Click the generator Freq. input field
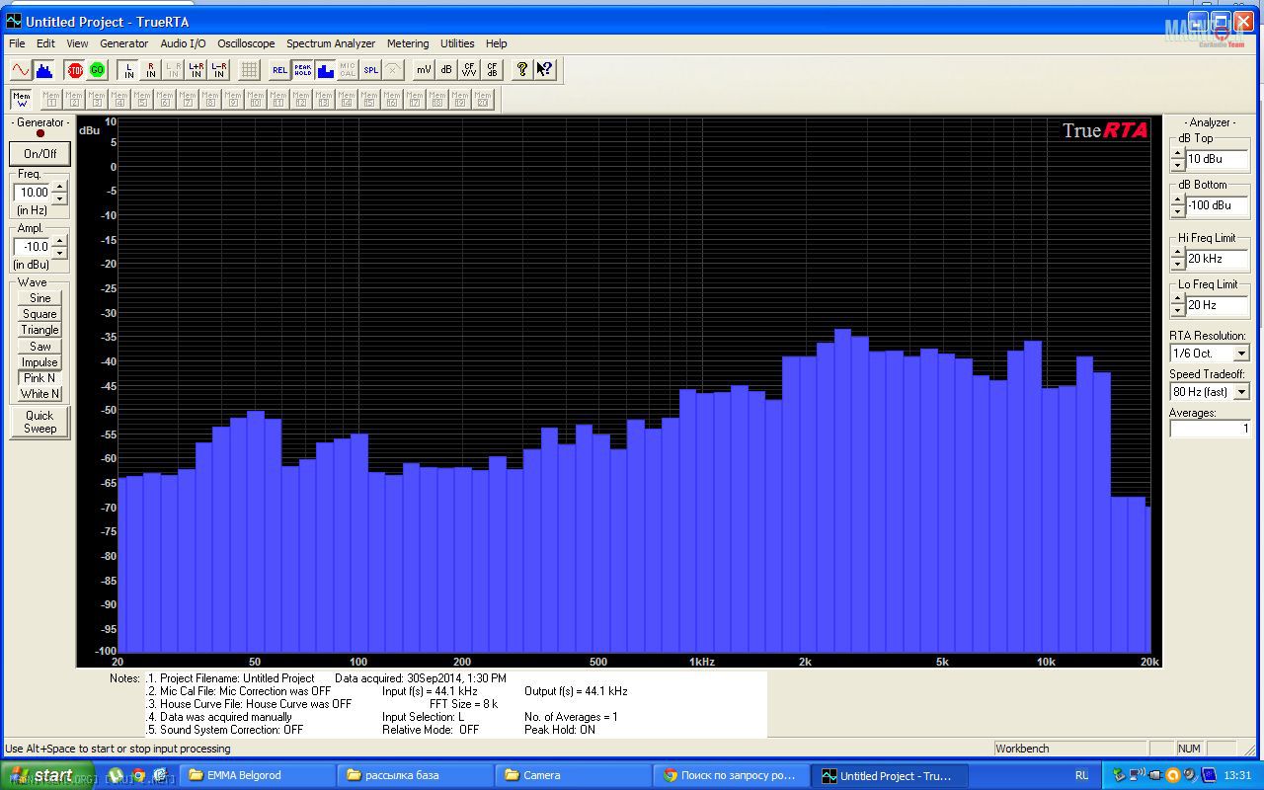The height and width of the screenshot is (790, 1264). pos(33,193)
